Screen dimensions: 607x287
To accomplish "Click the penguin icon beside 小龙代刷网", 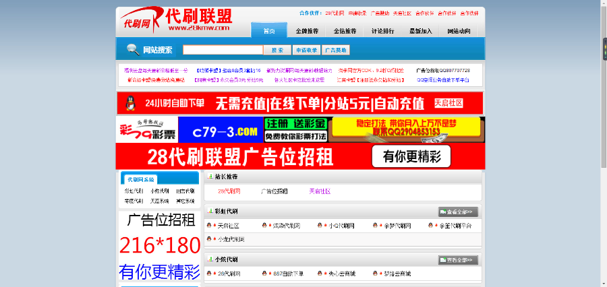I will click(x=209, y=238).
